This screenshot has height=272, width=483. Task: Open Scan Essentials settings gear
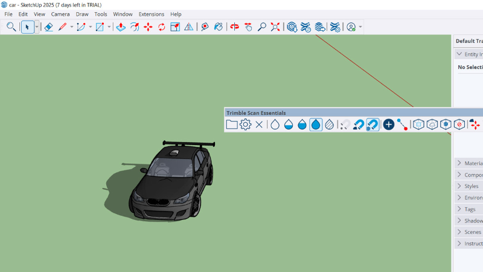coord(245,125)
